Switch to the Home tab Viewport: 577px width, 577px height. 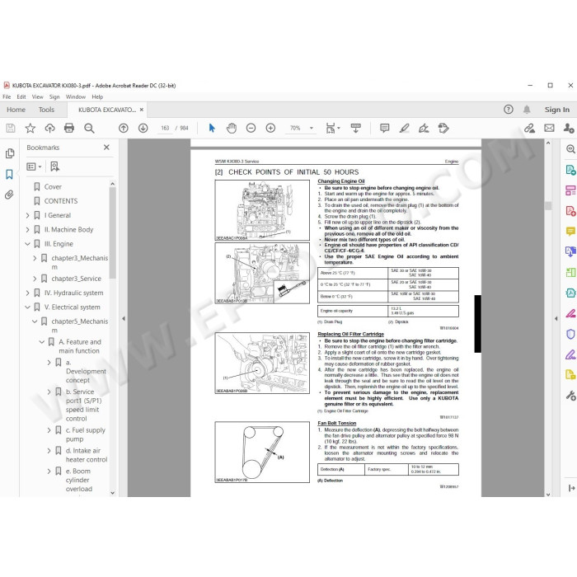pyautogui.click(x=16, y=110)
